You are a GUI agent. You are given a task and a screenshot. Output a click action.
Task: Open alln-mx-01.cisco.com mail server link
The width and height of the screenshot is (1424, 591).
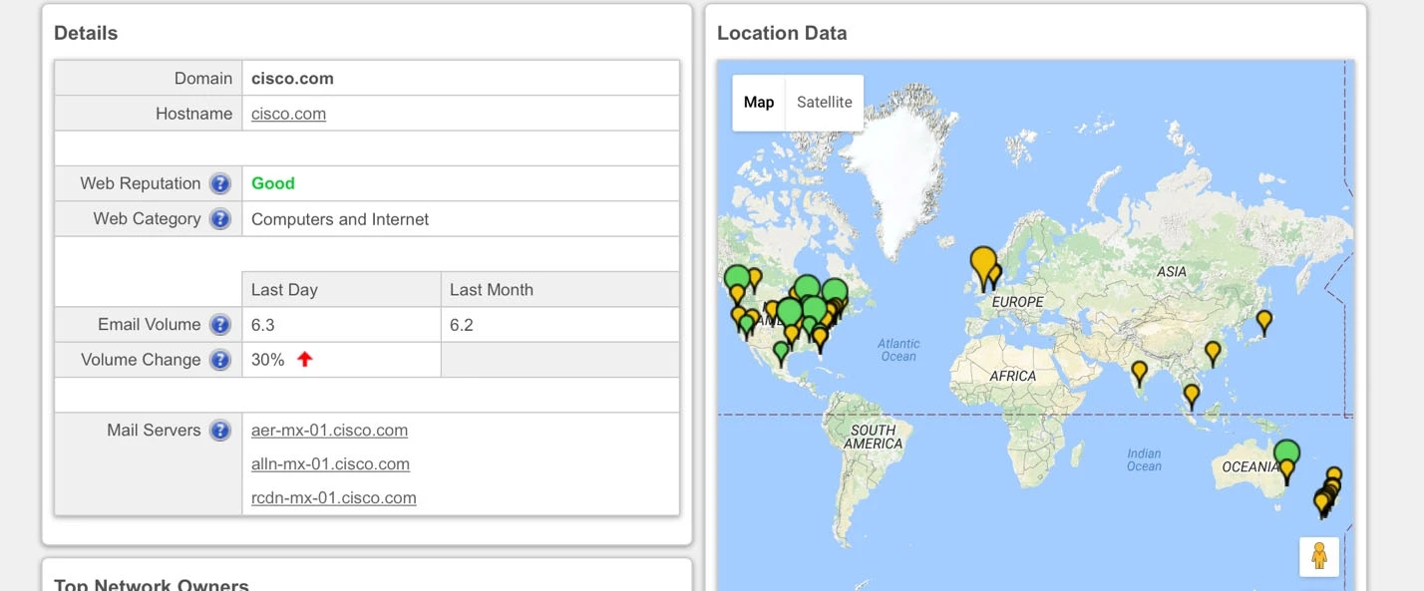coord(330,464)
